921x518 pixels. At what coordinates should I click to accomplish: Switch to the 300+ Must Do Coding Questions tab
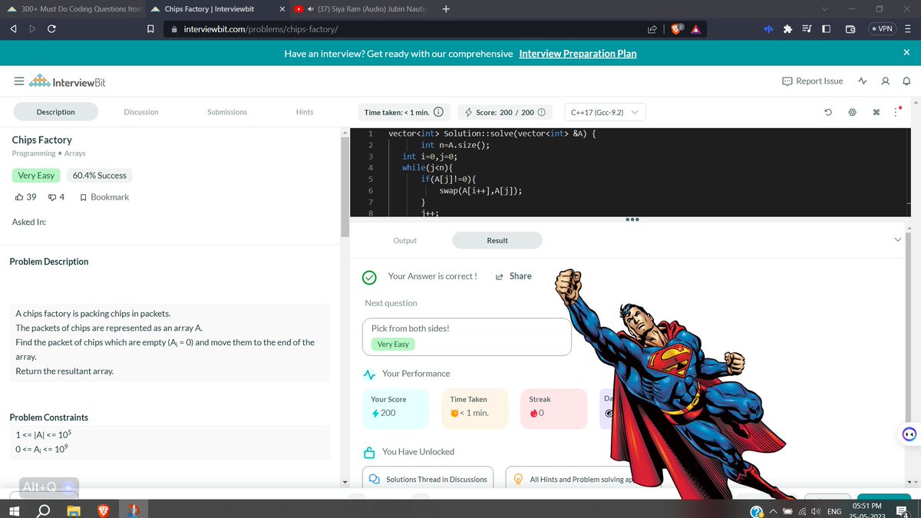click(x=73, y=9)
